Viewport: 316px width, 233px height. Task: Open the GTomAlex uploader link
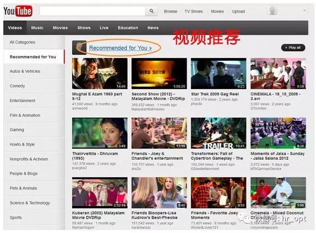pos(258,108)
